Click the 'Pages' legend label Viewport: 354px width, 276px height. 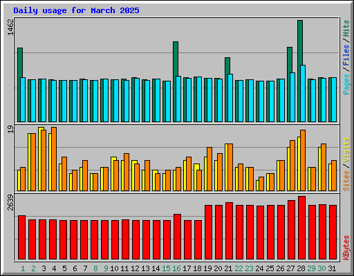(346, 84)
